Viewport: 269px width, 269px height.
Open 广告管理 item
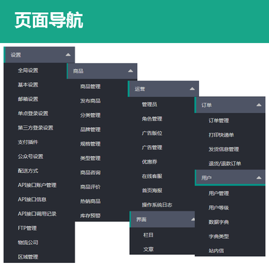(x=152, y=147)
